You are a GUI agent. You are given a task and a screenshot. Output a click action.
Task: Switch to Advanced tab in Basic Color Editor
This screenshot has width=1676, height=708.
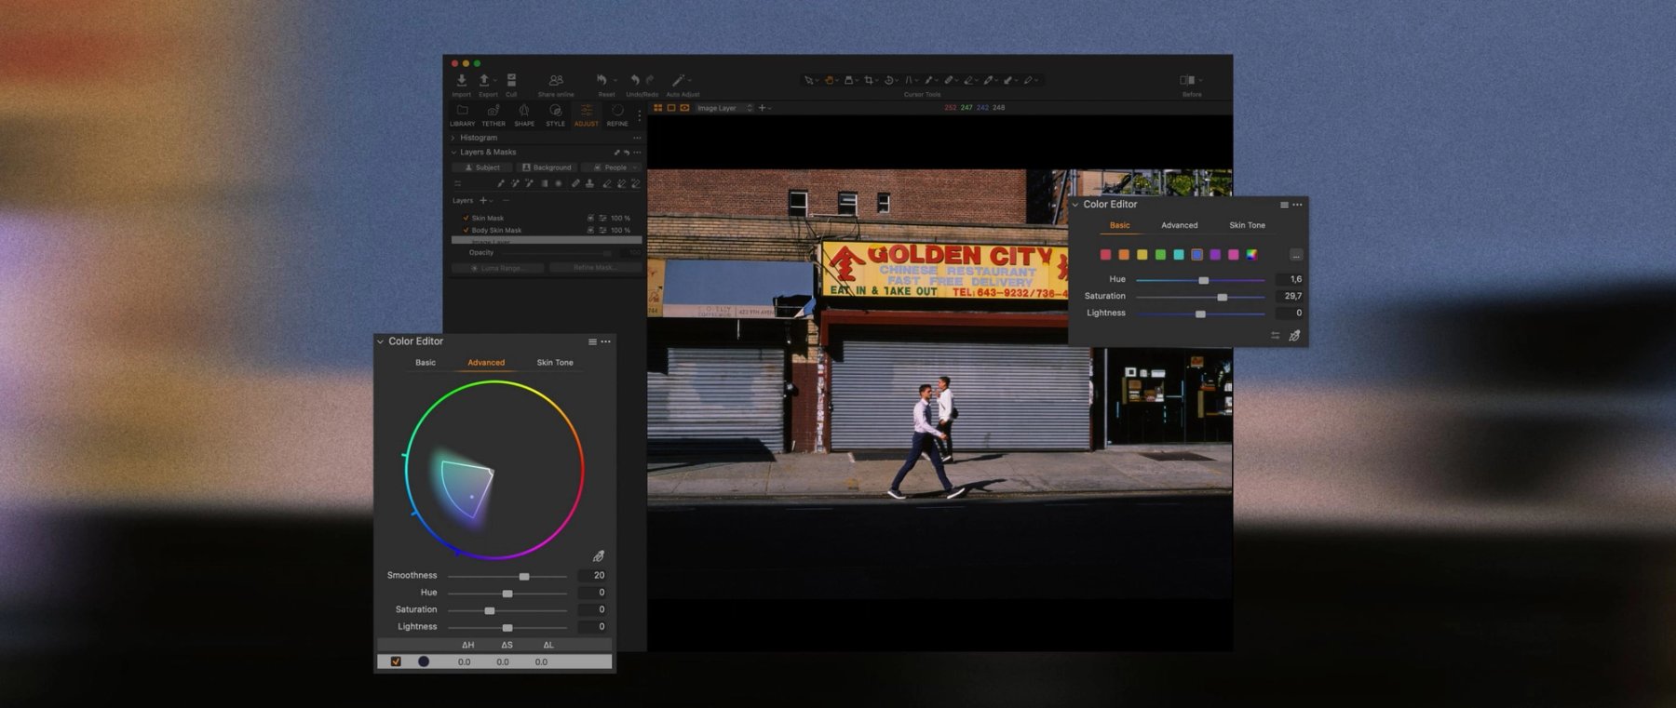coord(1180,225)
